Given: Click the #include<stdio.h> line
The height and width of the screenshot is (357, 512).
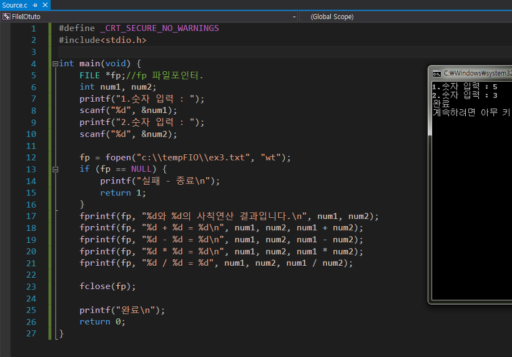Looking at the screenshot, I should tap(102, 40).
